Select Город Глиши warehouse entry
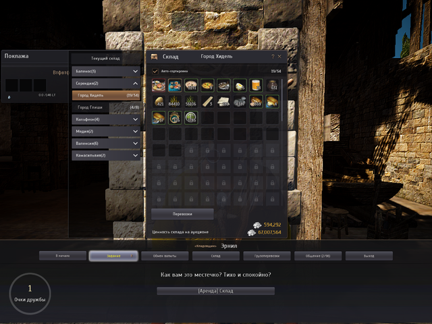The height and width of the screenshot is (324, 432). click(x=106, y=107)
